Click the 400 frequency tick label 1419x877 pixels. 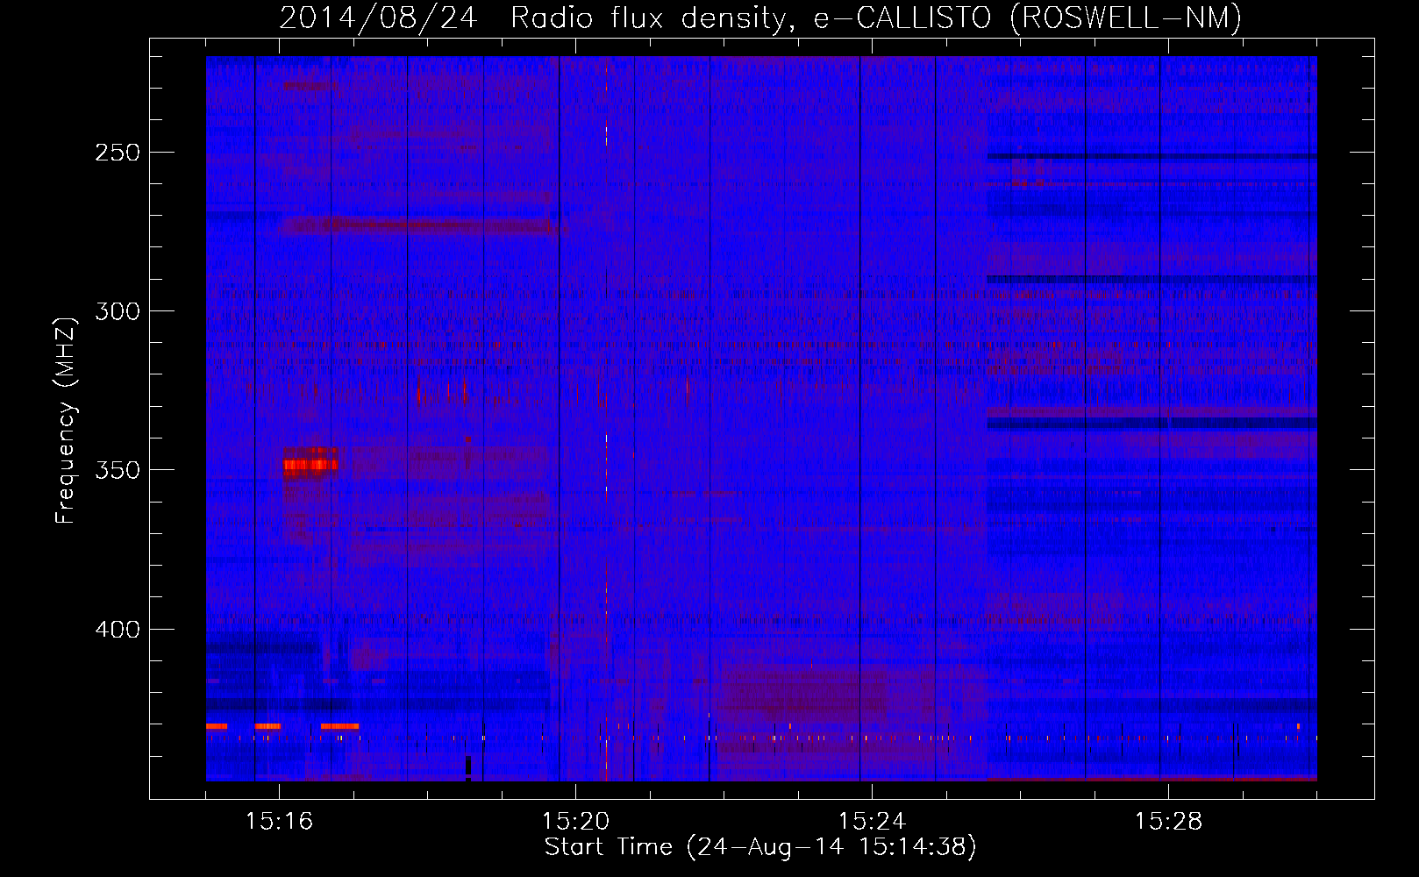(x=118, y=630)
